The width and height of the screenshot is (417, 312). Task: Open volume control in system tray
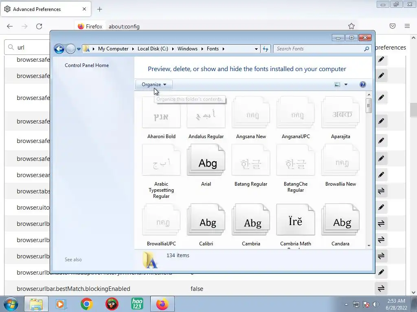(x=375, y=304)
